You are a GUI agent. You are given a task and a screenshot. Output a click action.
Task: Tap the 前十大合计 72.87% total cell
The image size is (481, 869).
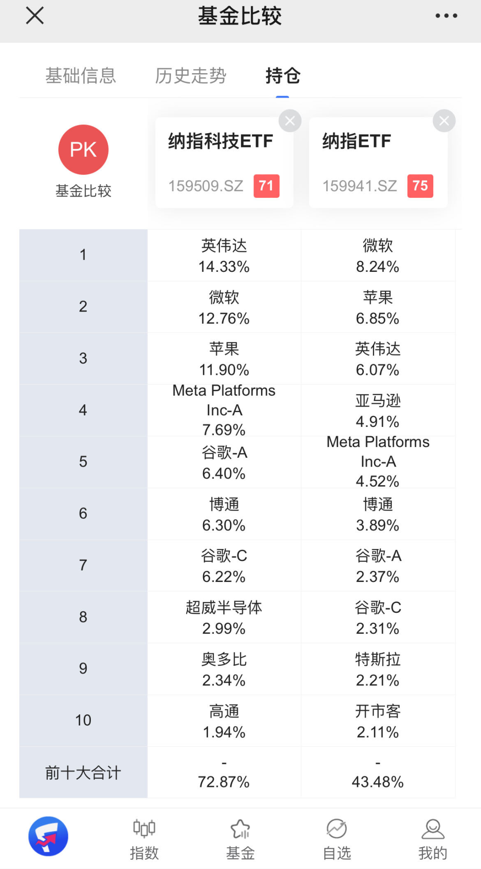(224, 773)
